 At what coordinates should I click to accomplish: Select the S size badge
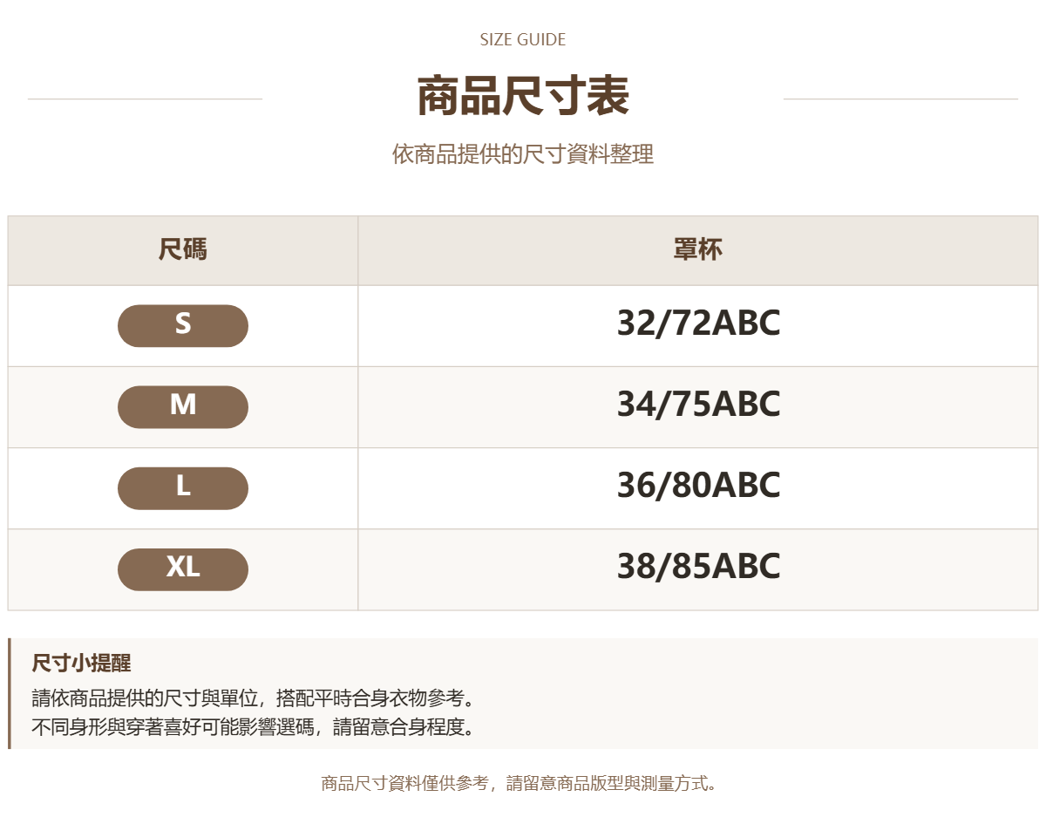pos(183,325)
